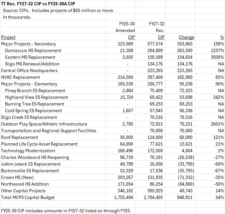Click the 'Source: CIPs' note cell
225x214 pixels.
(58, 10)
